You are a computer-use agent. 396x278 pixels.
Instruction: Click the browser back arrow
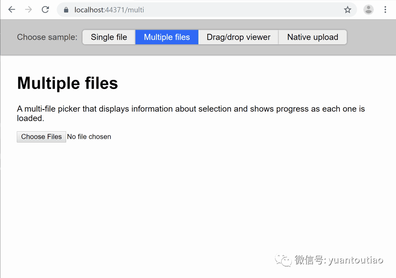(12, 10)
